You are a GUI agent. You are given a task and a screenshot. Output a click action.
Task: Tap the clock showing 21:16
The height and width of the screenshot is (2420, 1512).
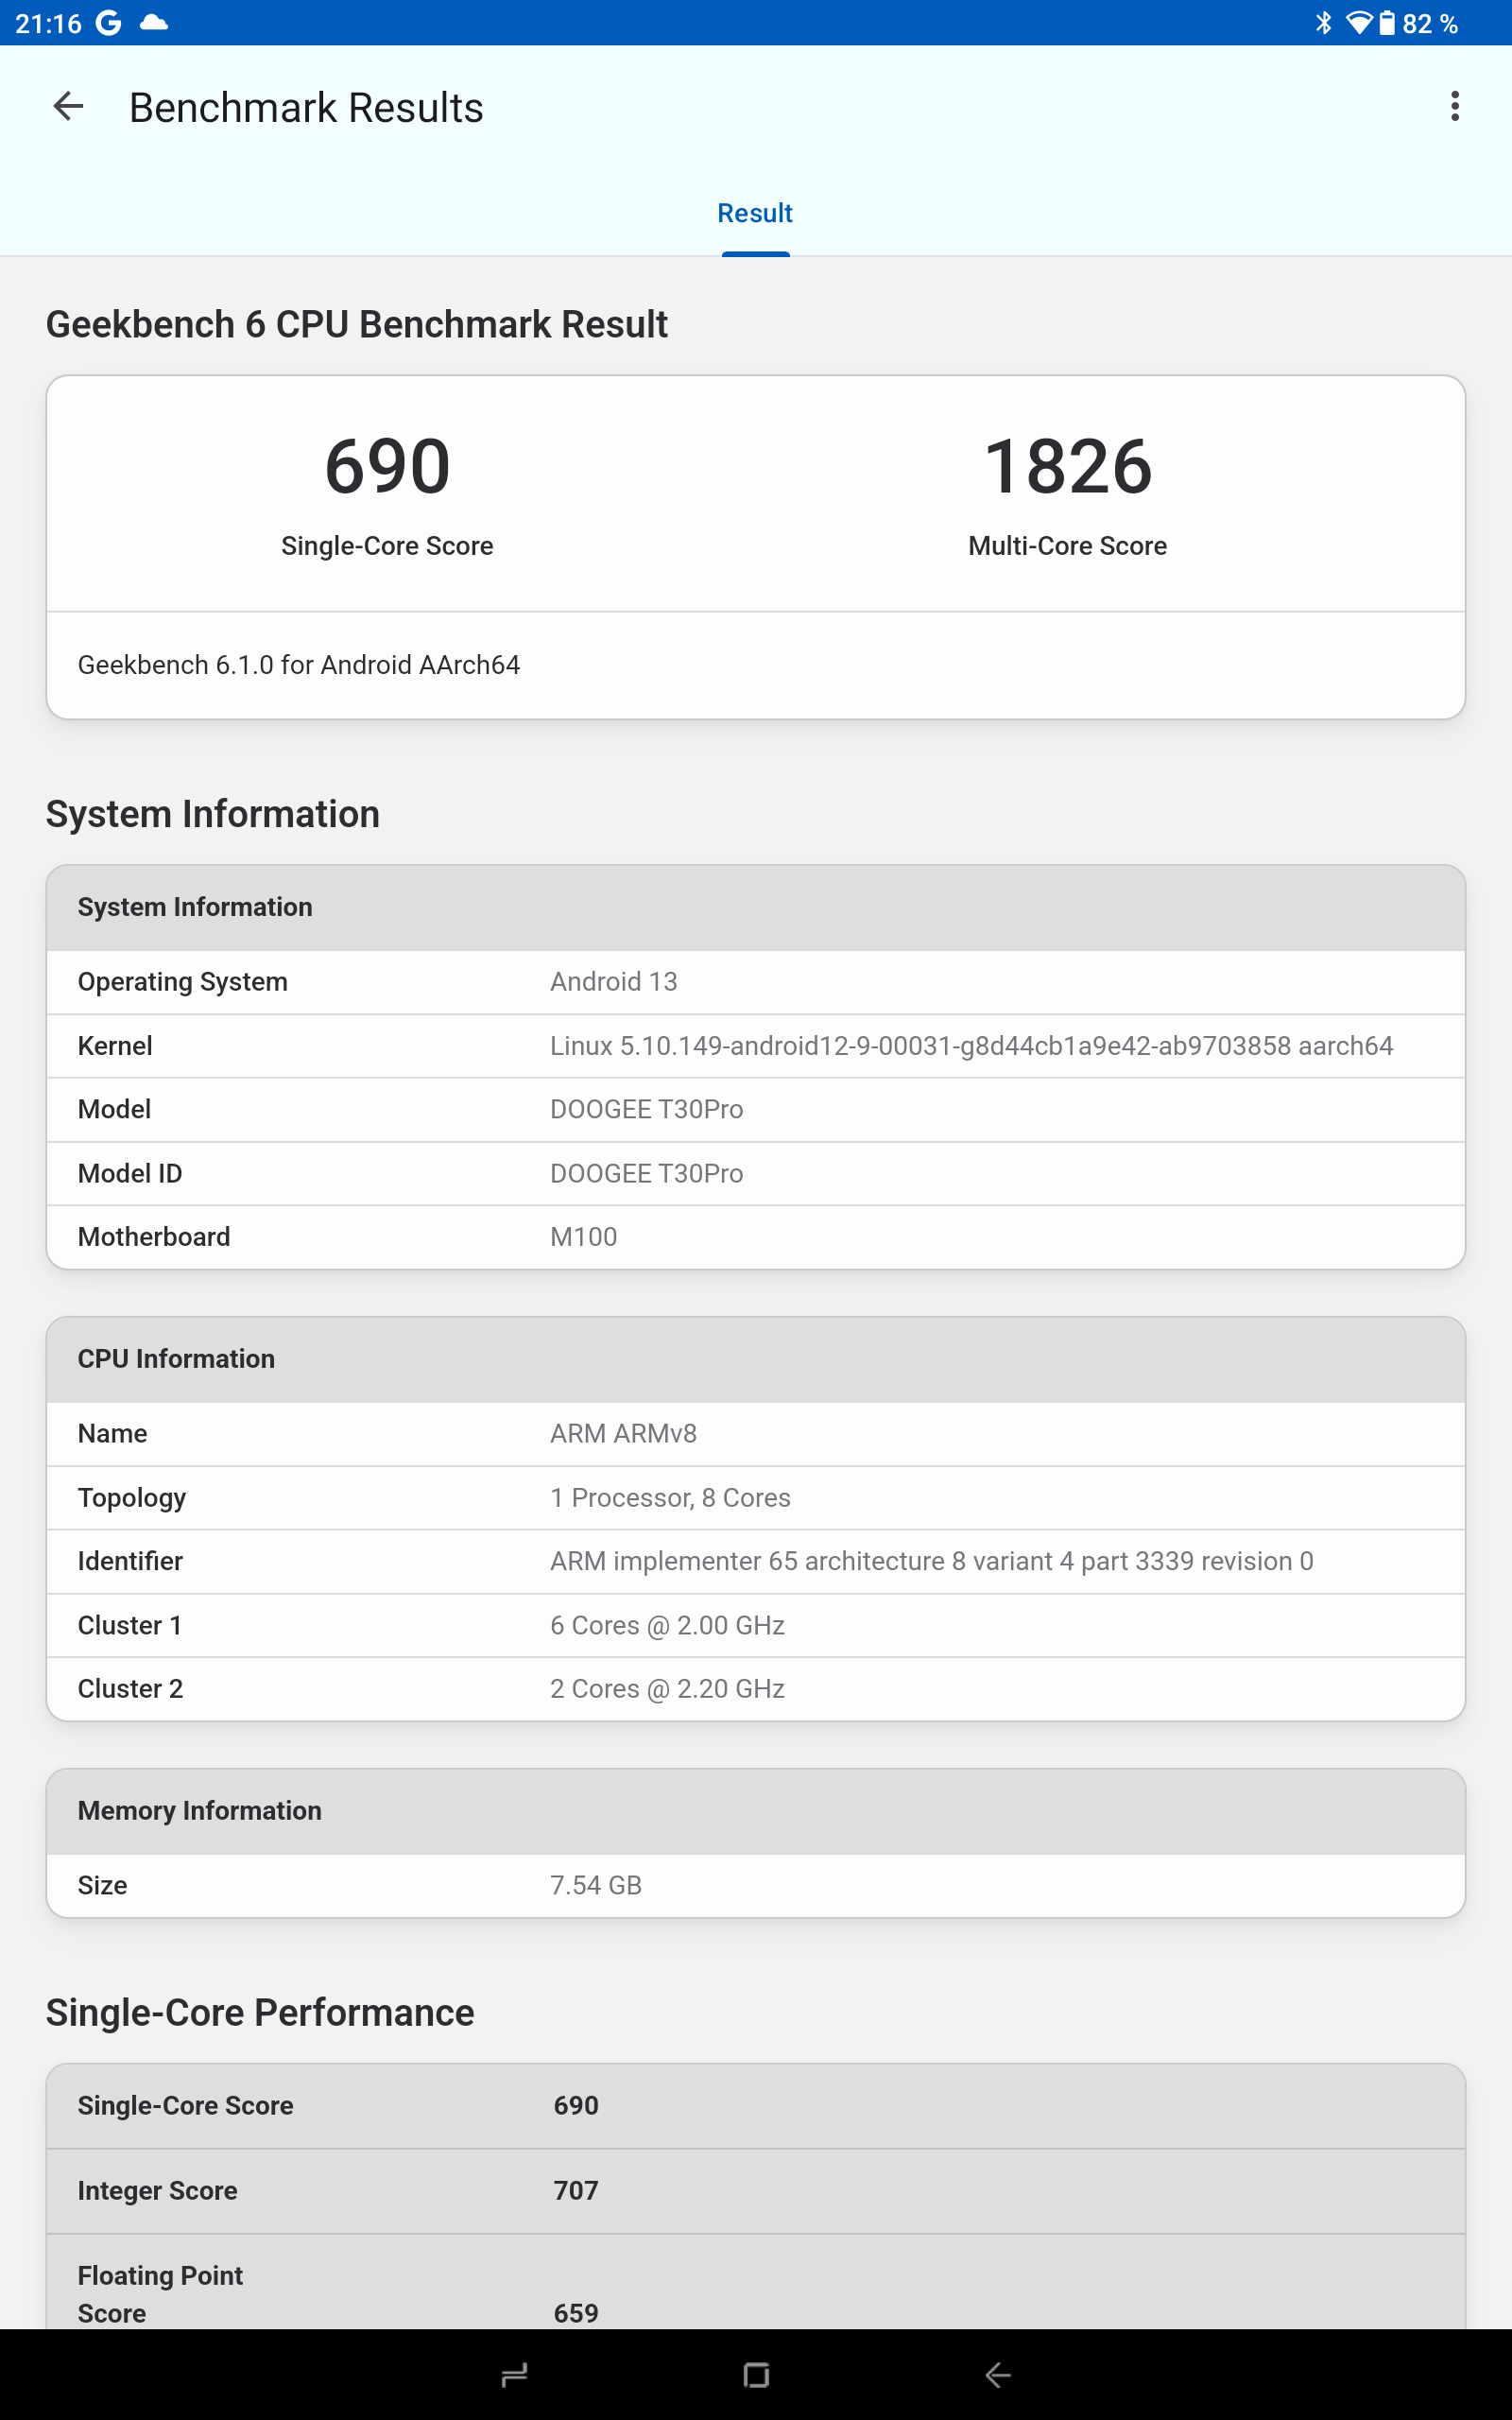coord(48,23)
